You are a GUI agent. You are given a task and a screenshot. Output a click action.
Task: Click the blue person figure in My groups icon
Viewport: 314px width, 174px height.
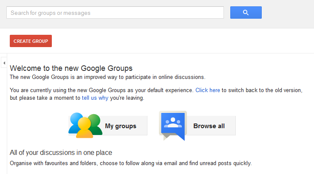pyautogui.click(x=76, y=121)
